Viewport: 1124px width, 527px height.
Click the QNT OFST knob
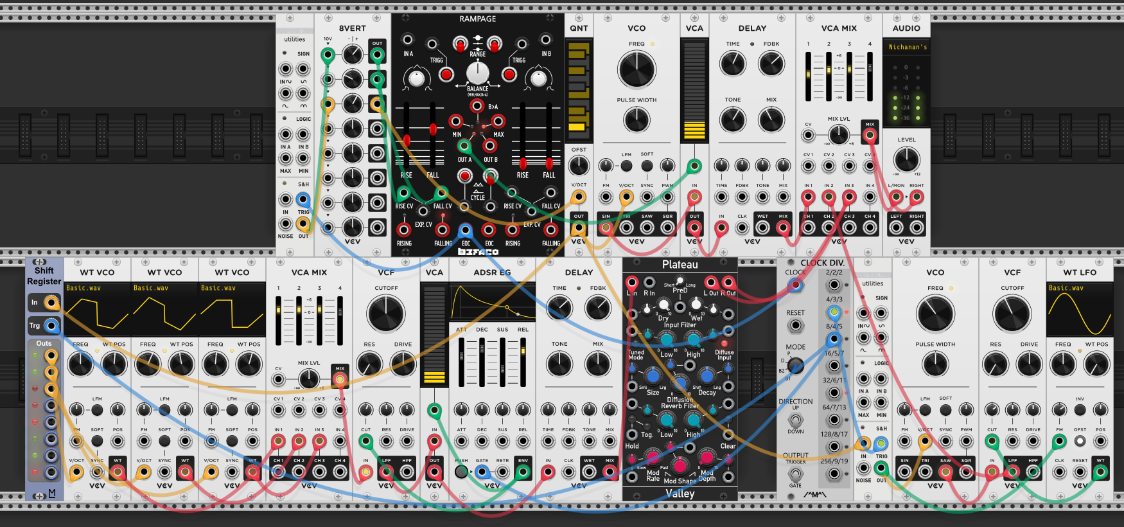pyautogui.click(x=579, y=165)
